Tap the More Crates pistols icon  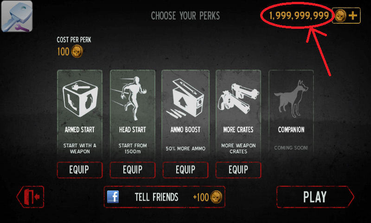tap(238, 98)
